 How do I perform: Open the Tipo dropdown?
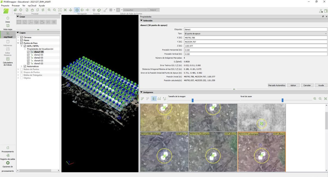(x=256, y=33)
